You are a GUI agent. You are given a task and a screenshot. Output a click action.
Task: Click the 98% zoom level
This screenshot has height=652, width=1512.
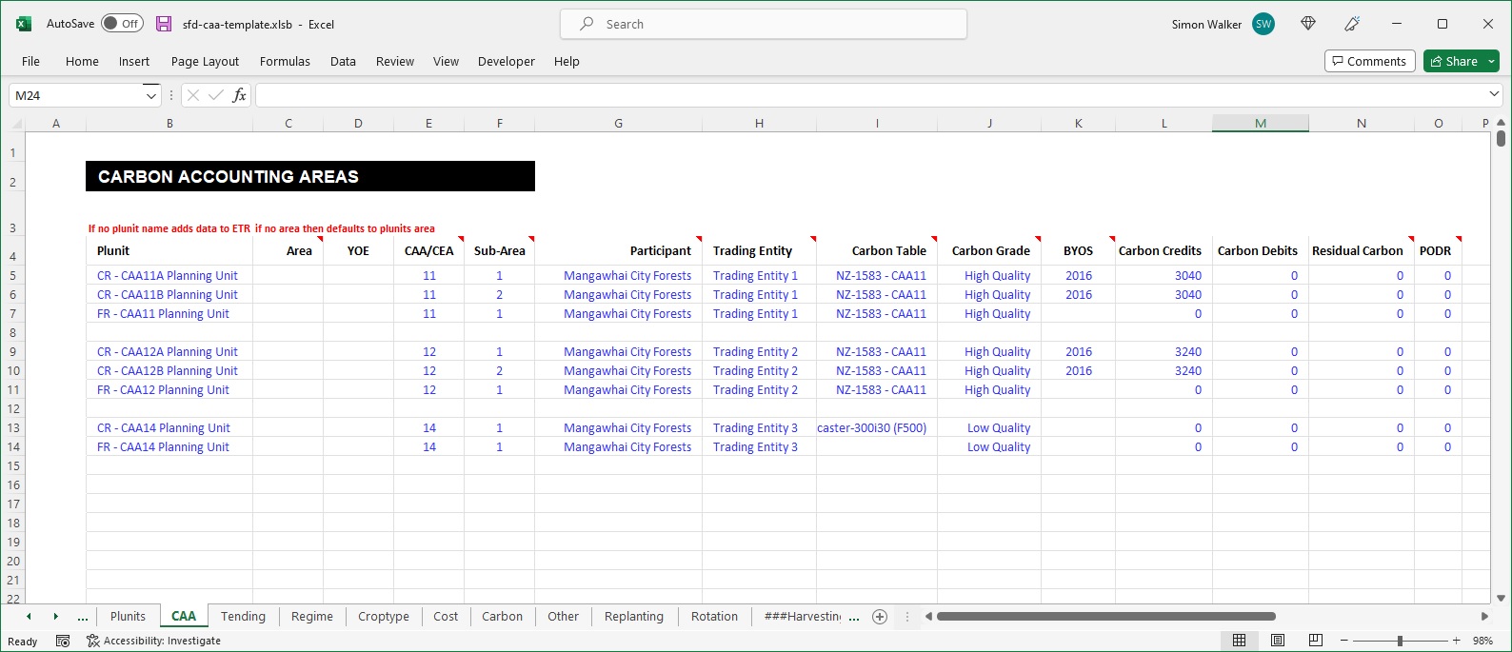point(1482,641)
